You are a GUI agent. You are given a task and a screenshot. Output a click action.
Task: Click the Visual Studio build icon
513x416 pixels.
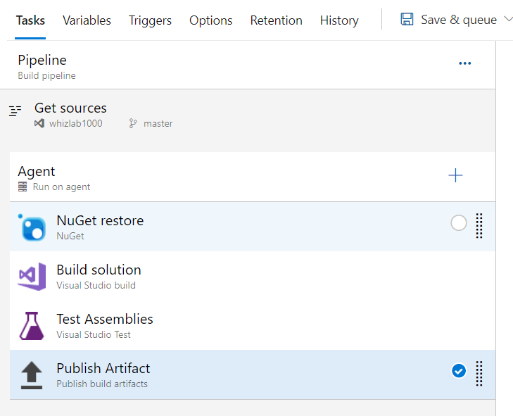pyautogui.click(x=32, y=276)
